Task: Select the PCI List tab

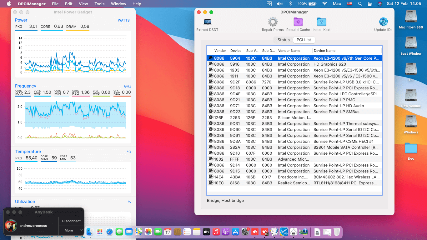Action: 304,40
